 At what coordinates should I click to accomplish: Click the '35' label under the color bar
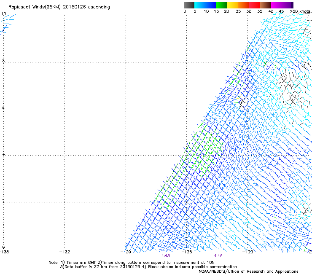(260, 11)
